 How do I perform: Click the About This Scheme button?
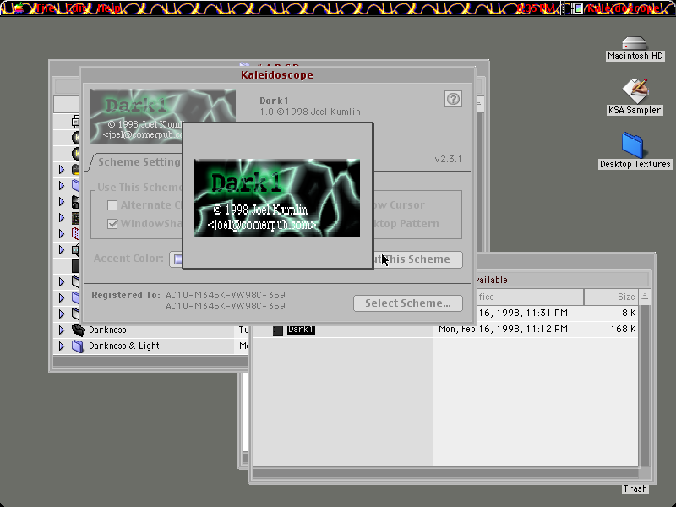(x=418, y=259)
